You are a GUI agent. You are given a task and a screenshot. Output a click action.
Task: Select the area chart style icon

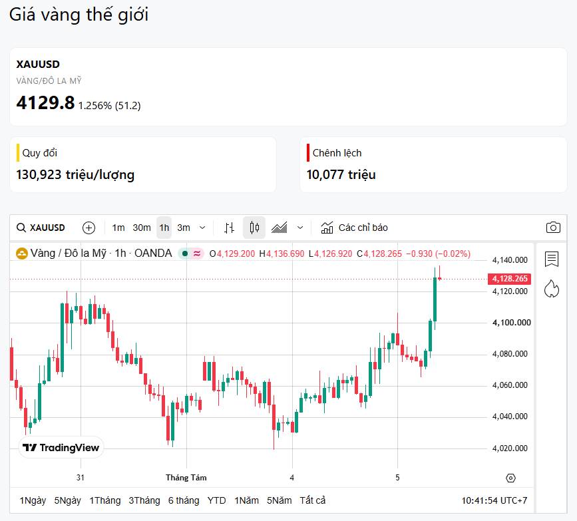tap(279, 228)
